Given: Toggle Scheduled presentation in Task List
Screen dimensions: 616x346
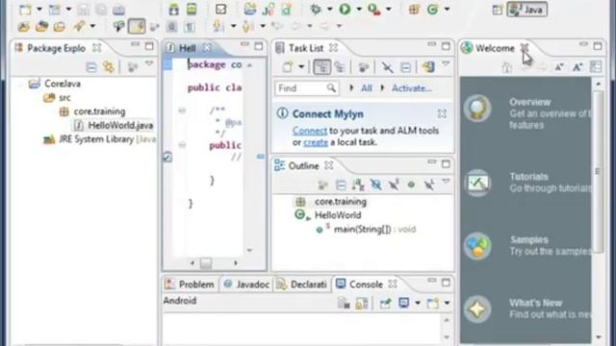Looking at the screenshot, I should [x=340, y=67].
